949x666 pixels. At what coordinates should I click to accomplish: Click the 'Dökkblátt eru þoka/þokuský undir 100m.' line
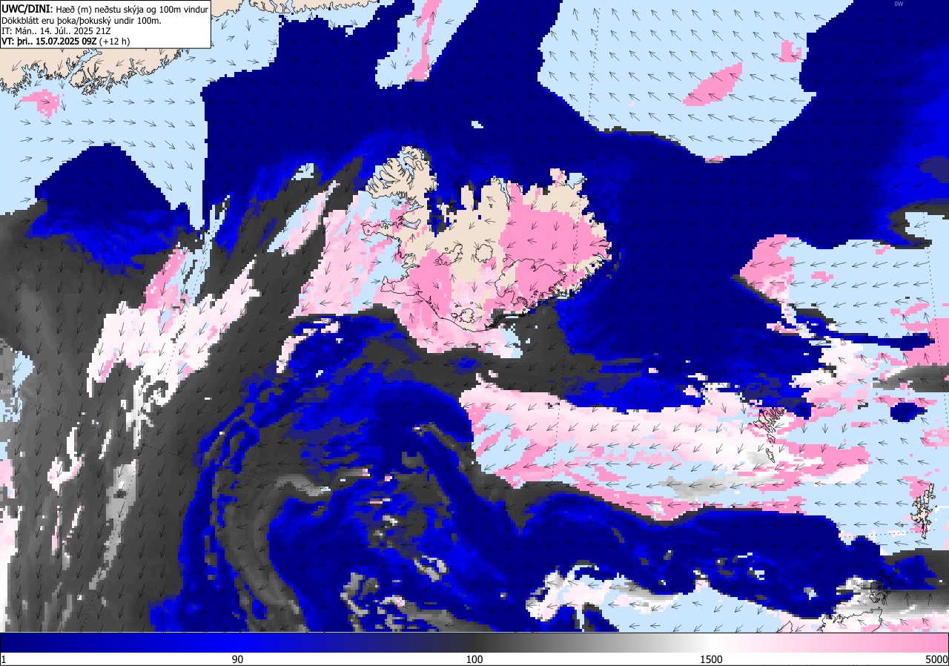pos(82,20)
